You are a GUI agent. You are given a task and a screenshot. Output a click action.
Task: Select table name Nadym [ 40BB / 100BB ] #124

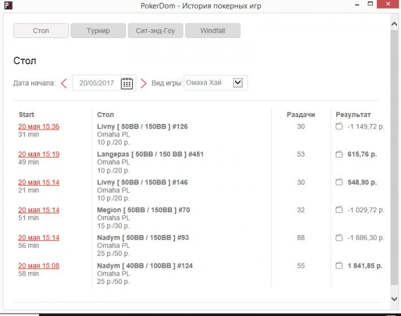(x=145, y=266)
